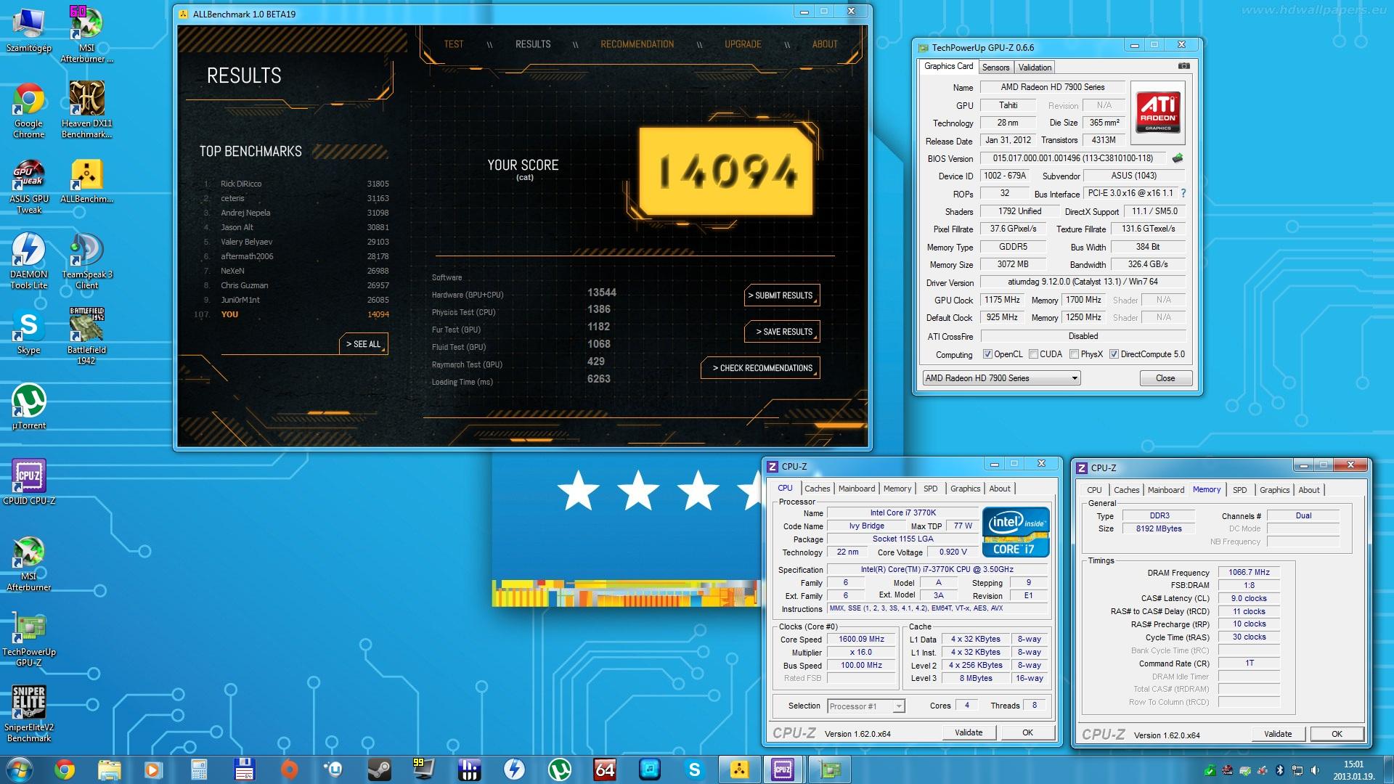This screenshot has width=1394, height=784.
Task: Click SUBMIT RESULTS button
Action: [783, 295]
